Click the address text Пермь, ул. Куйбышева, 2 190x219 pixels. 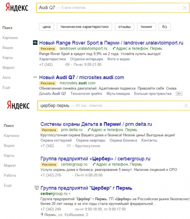coord(66,215)
